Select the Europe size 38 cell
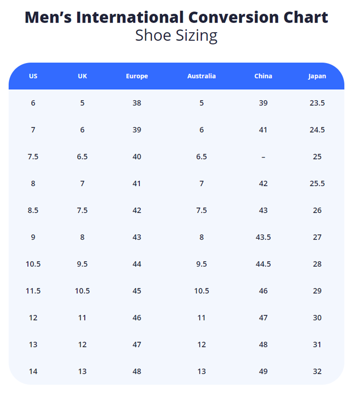Image resolution: width=354 pixels, height=394 pixels. point(137,103)
